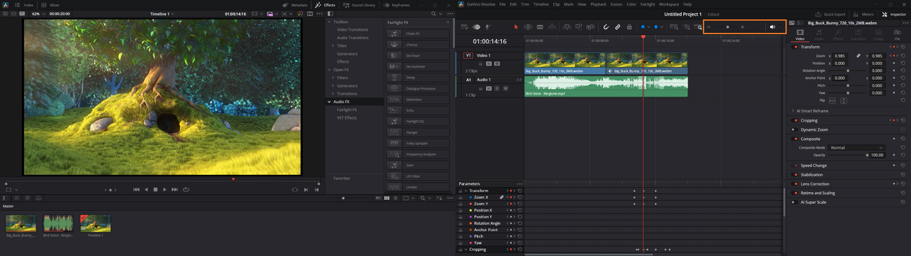Open the Mixer panel
This screenshot has width=911, height=256.
(x=51, y=4)
